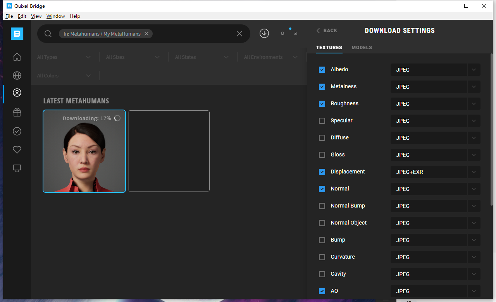Open the MetaHumans person icon section
Image resolution: width=496 pixels, height=302 pixels.
[17, 93]
